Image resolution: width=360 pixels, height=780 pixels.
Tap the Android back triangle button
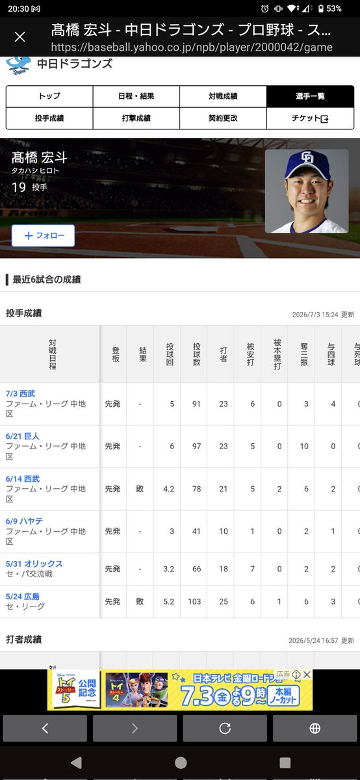[x=76, y=762]
